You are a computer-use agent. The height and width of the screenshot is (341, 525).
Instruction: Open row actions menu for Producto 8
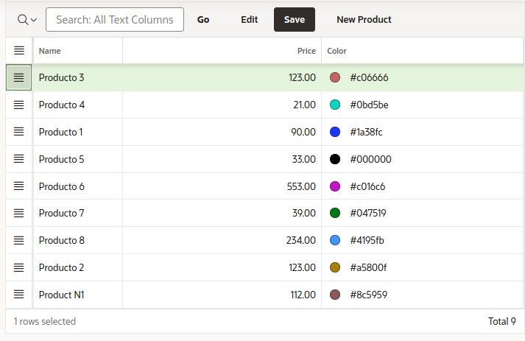pyautogui.click(x=19, y=240)
